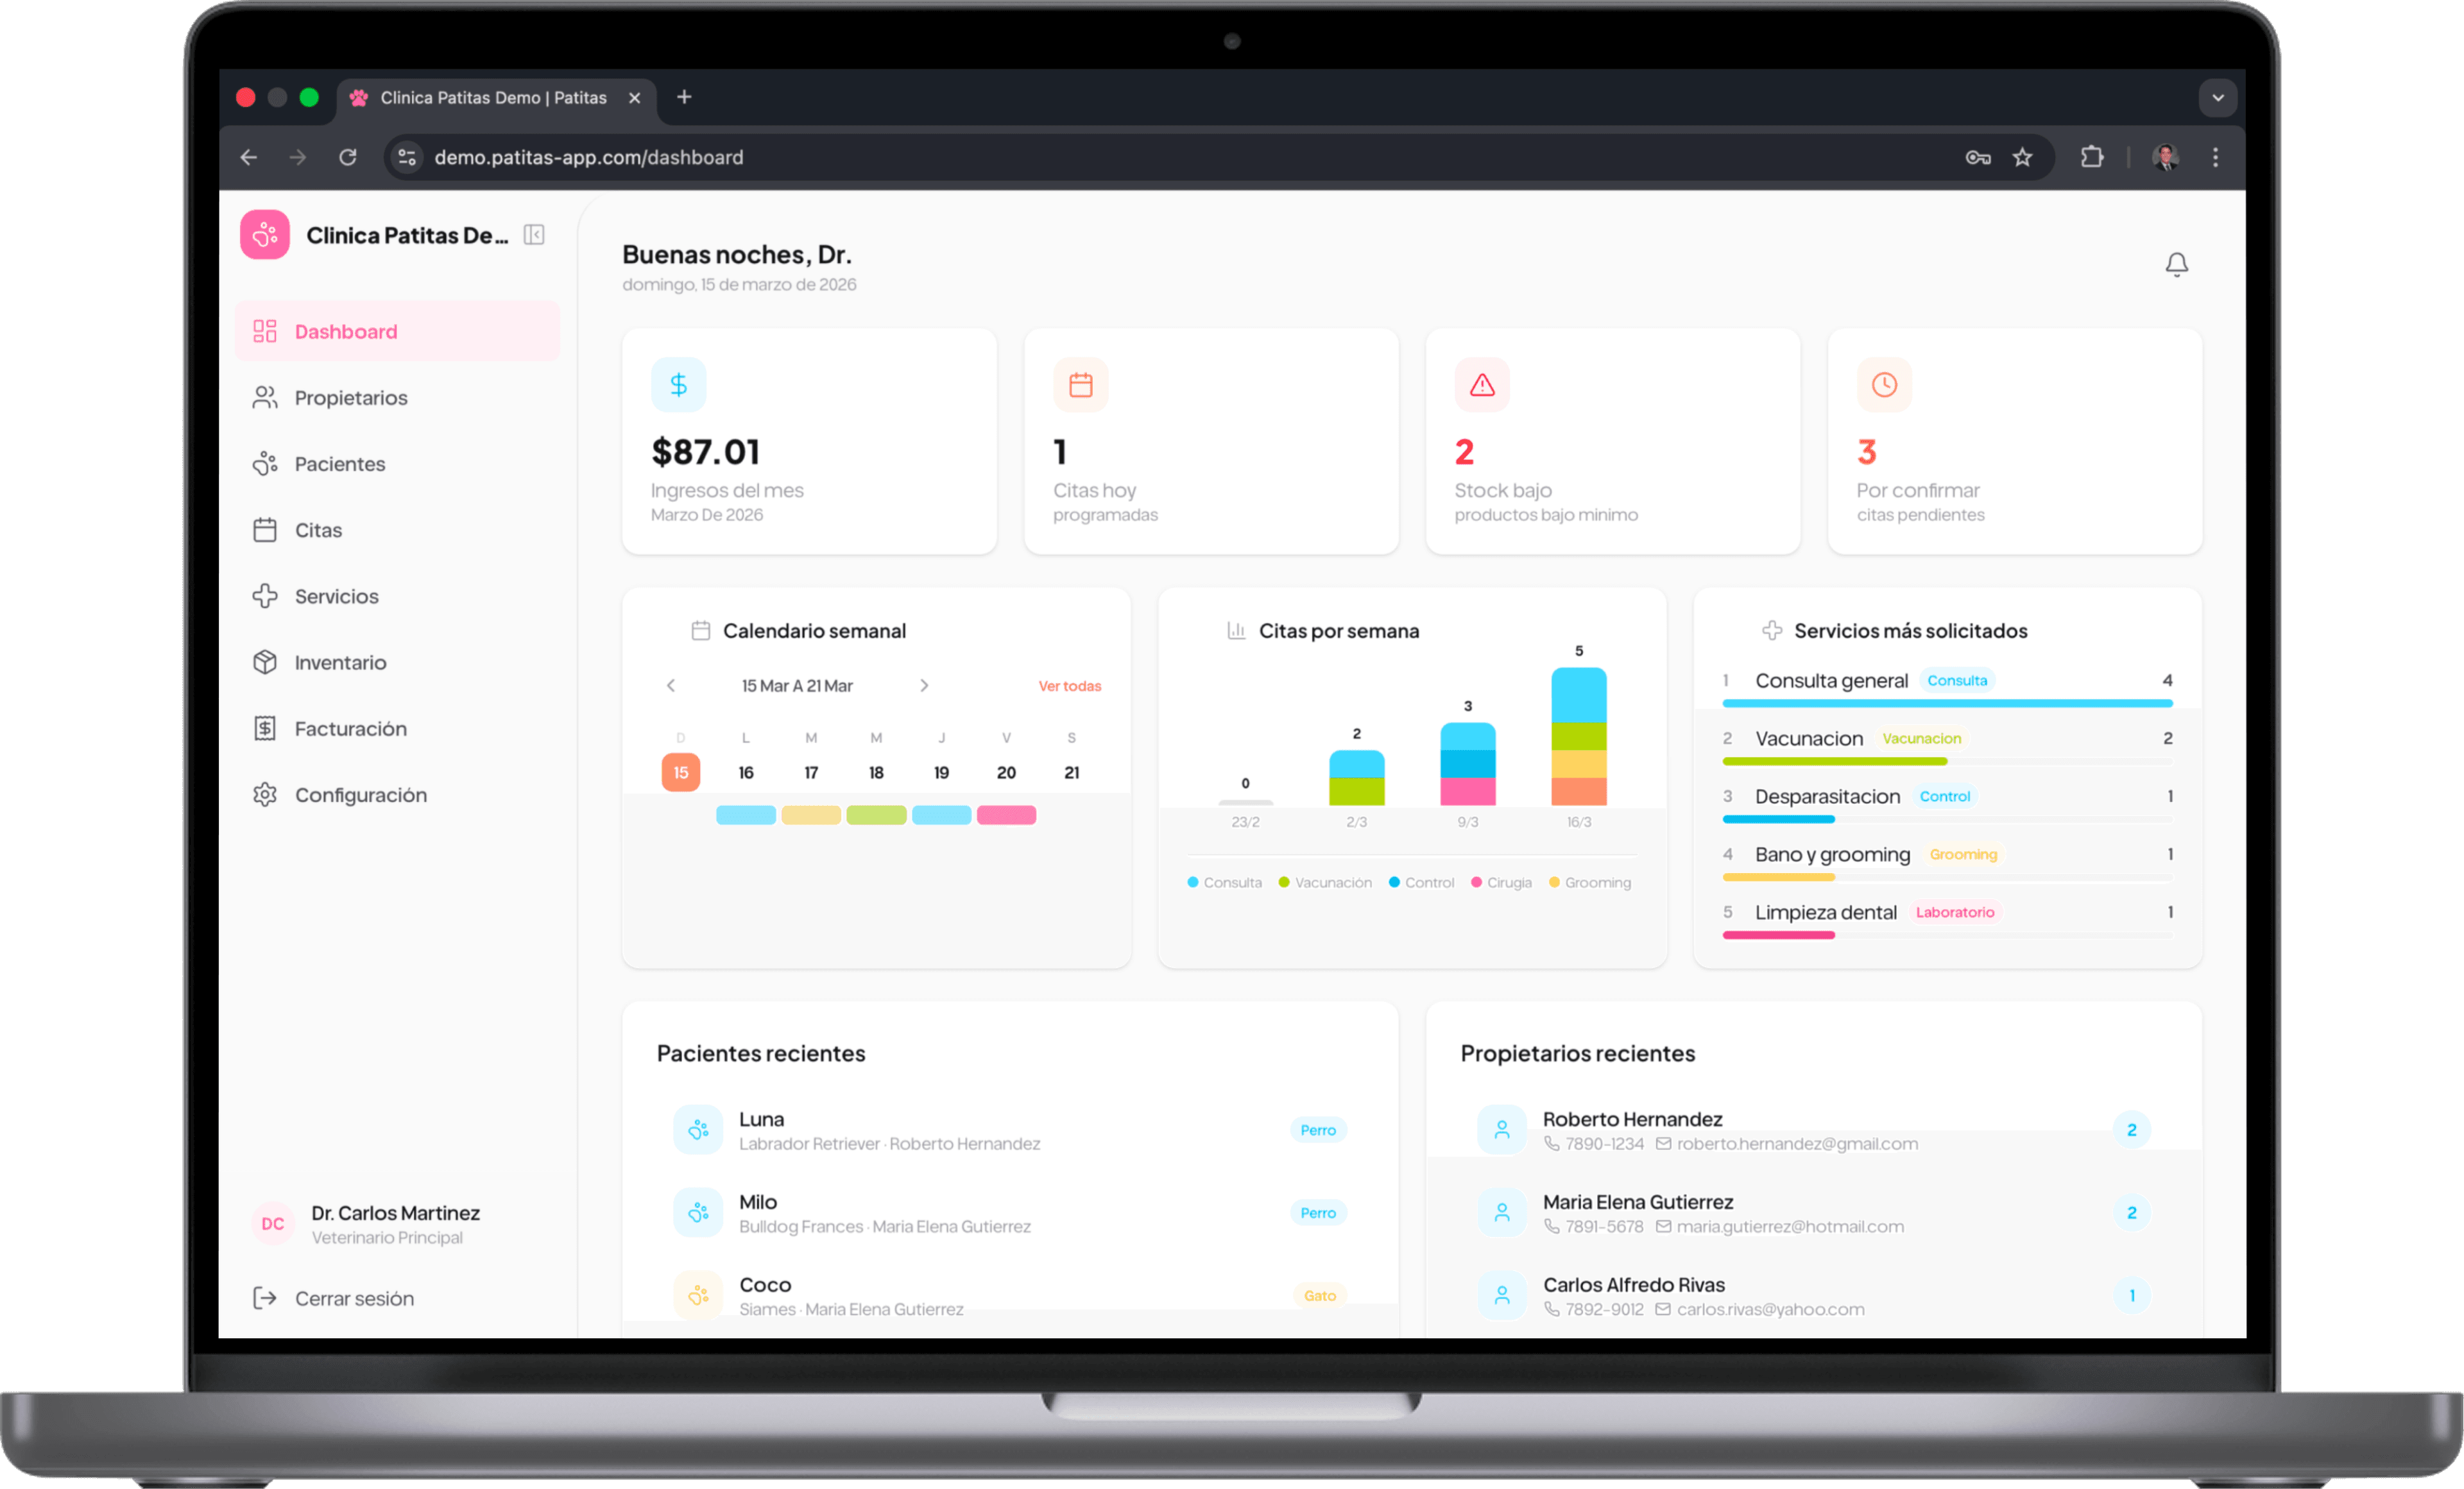Viewport: 2464px width, 1489px height.
Task: Click the pink Cirugia event bar on Friday
Action: point(1006,815)
